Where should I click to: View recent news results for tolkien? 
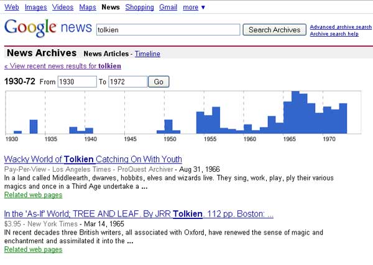pyautogui.click(x=63, y=66)
